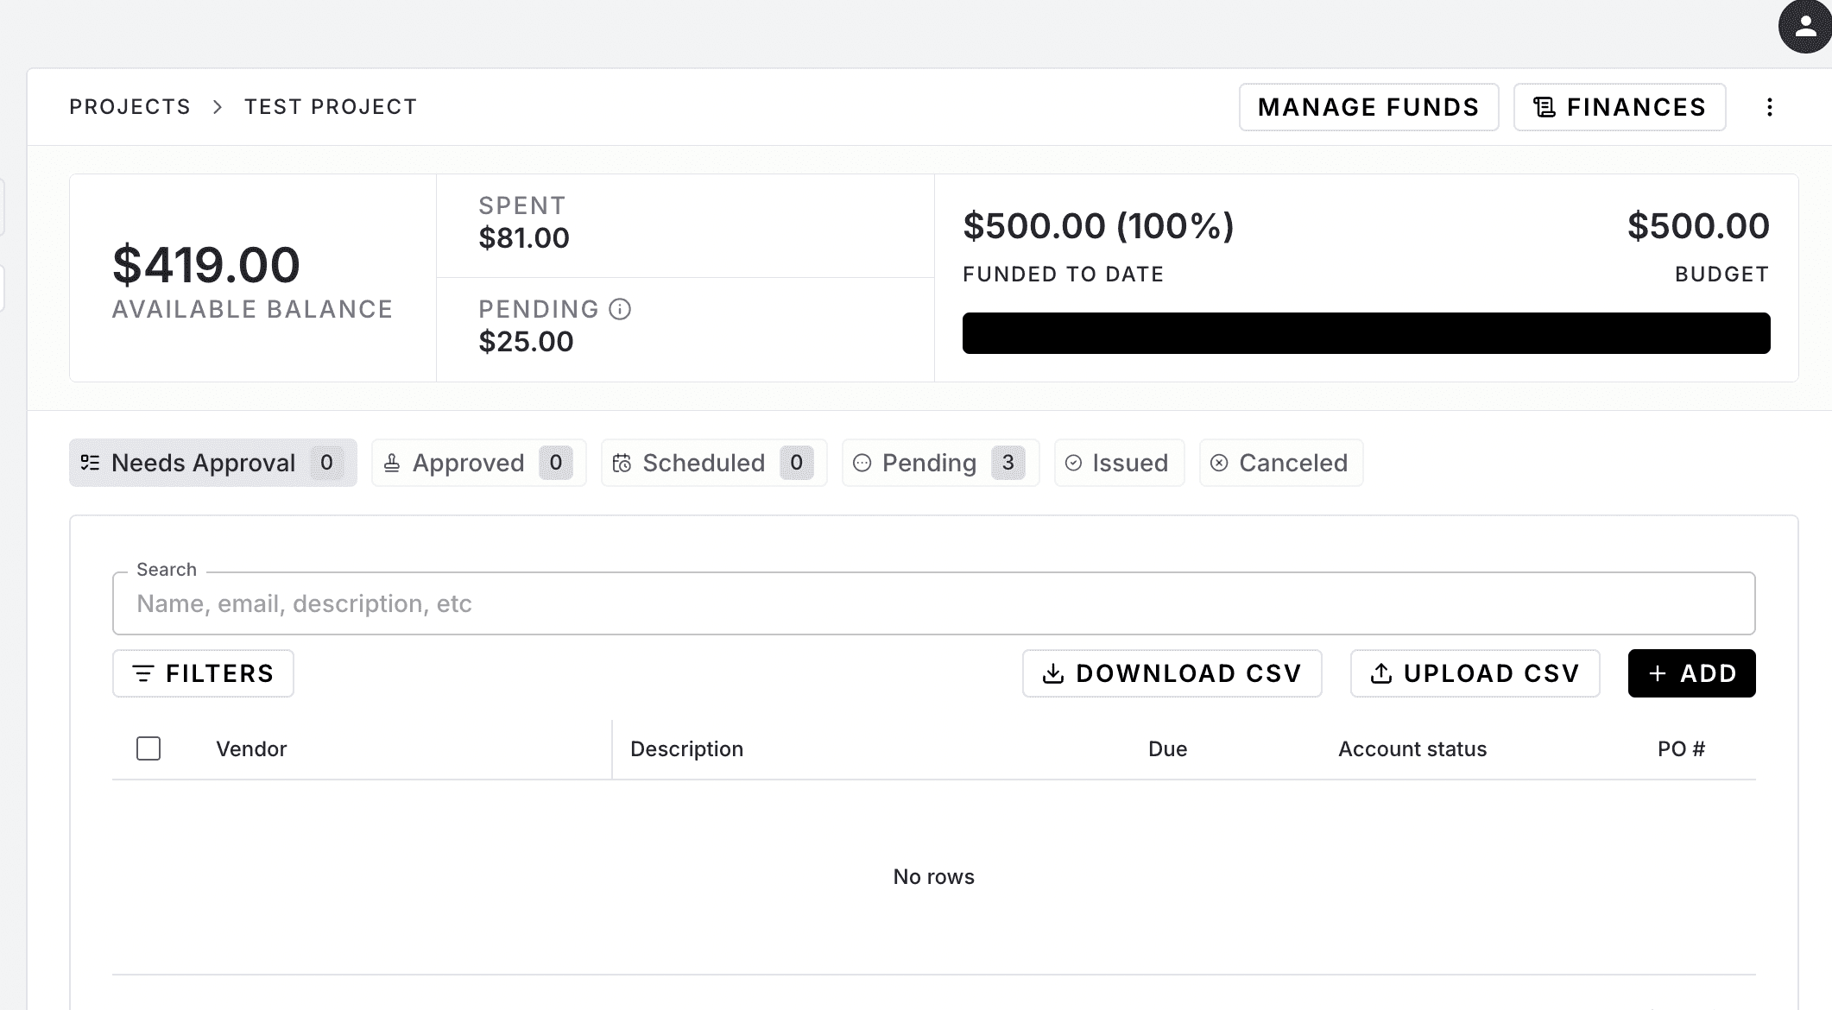Open the Test Project breadcrumb
This screenshot has height=1010, width=1832.
[x=331, y=107]
